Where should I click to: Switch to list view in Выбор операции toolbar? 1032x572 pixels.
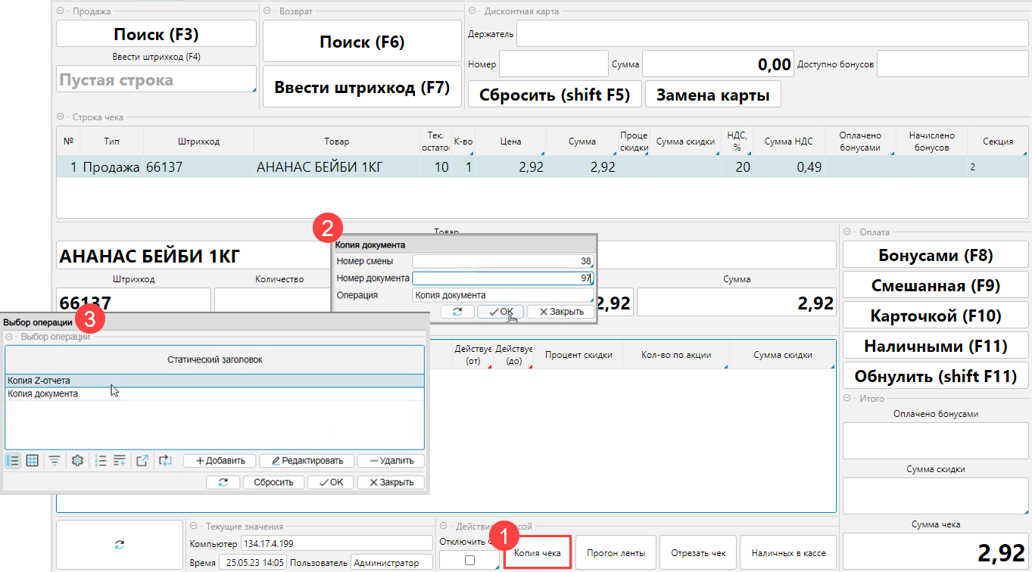click(x=13, y=461)
